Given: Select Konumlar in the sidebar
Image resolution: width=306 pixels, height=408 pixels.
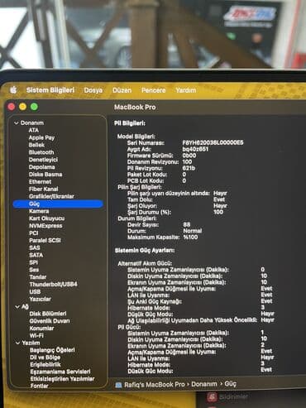Looking at the screenshot, I should click(x=41, y=329).
